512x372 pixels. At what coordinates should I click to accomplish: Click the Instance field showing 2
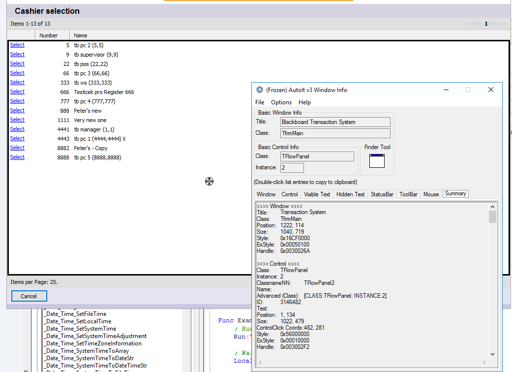pyautogui.click(x=292, y=167)
